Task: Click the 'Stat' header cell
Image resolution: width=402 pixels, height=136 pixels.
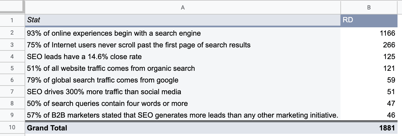Action: click(x=183, y=20)
